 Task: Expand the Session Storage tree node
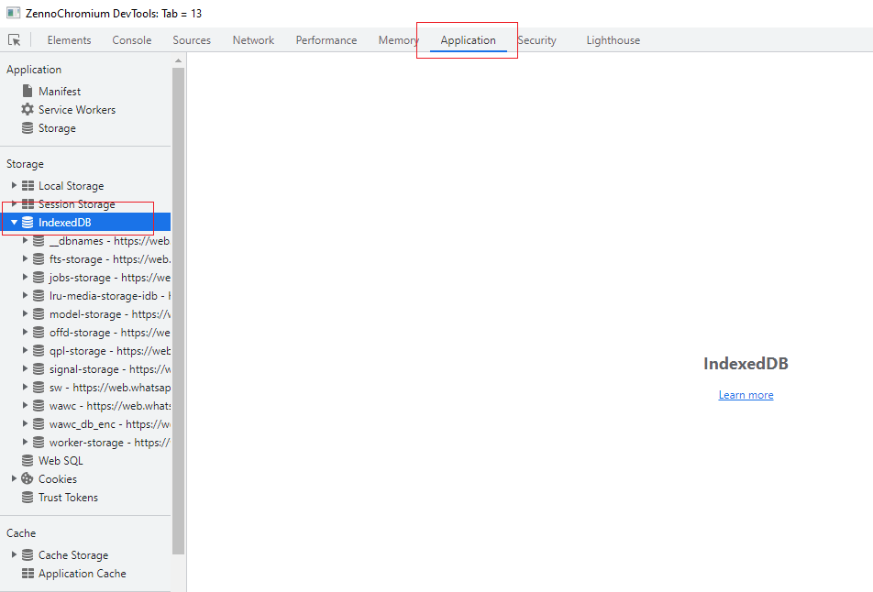(x=14, y=203)
